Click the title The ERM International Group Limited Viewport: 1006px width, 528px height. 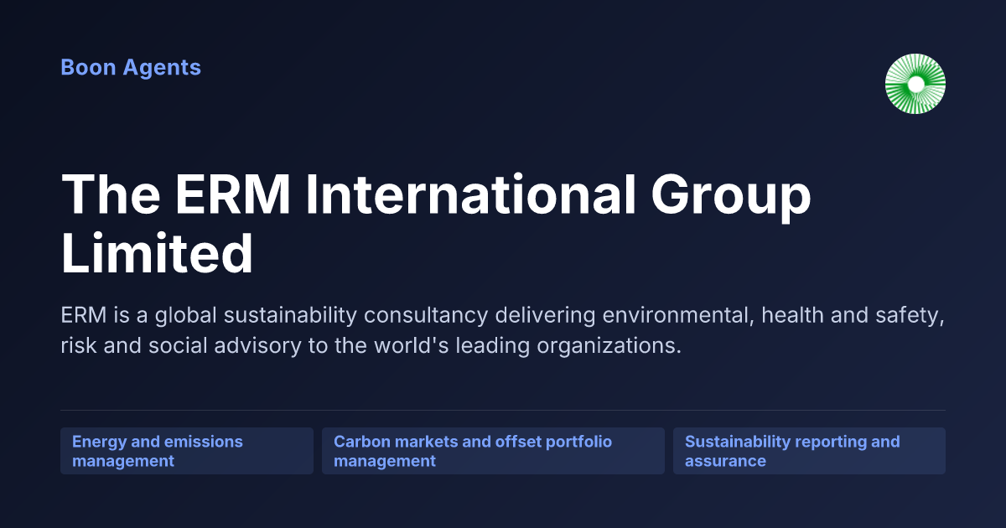[436, 224]
